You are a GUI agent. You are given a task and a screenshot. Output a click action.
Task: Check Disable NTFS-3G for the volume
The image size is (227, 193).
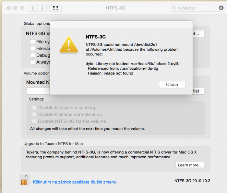point(34,121)
